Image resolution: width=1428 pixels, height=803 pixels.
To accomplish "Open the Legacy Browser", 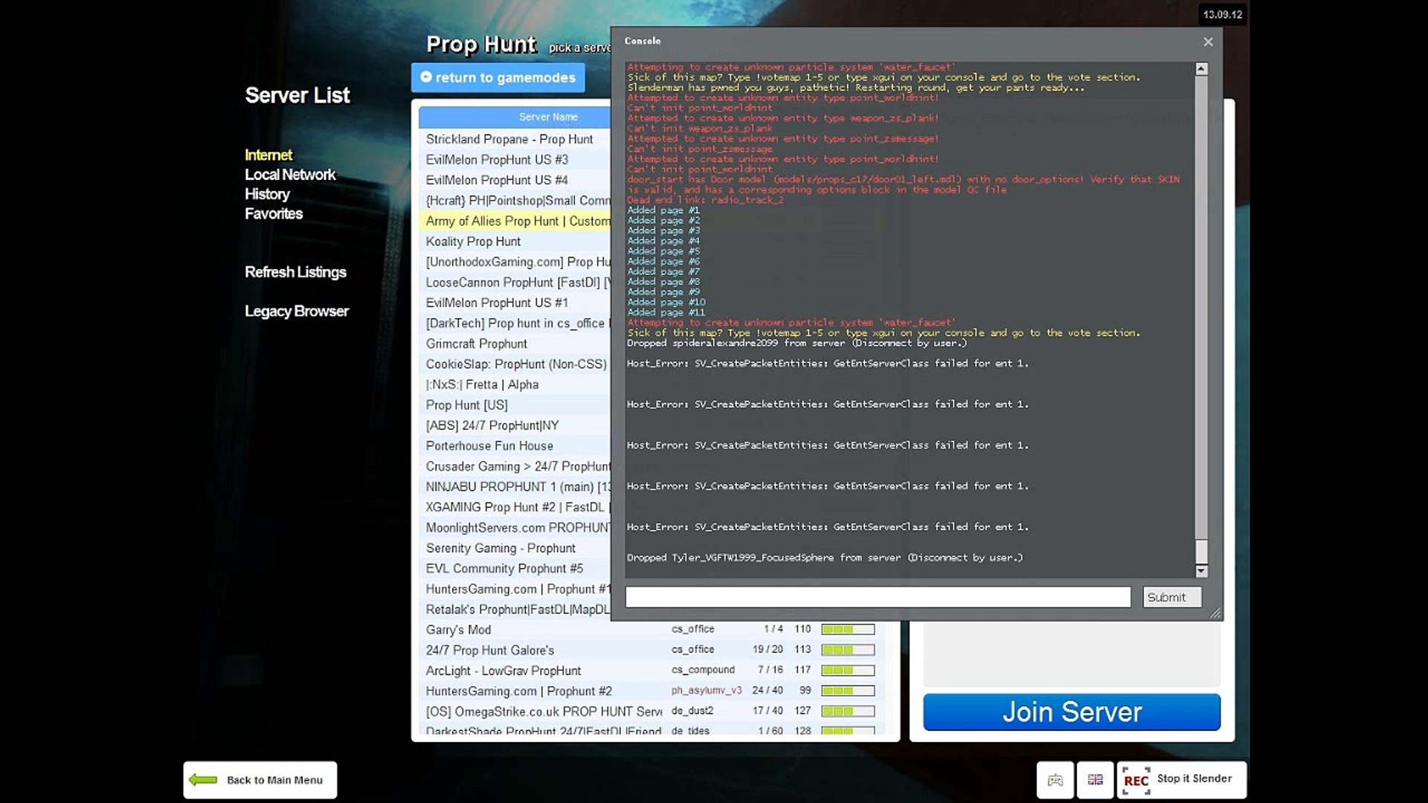I will pos(296,312).
